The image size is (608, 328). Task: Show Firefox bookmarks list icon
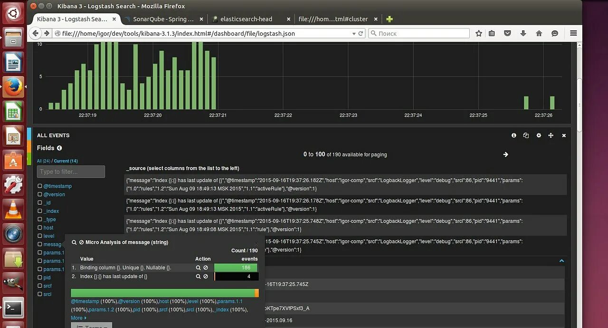coord(492,33)
